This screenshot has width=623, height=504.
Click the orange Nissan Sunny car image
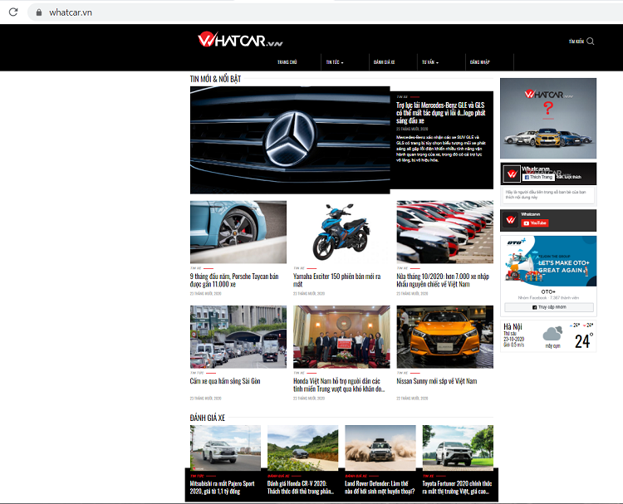444,336
